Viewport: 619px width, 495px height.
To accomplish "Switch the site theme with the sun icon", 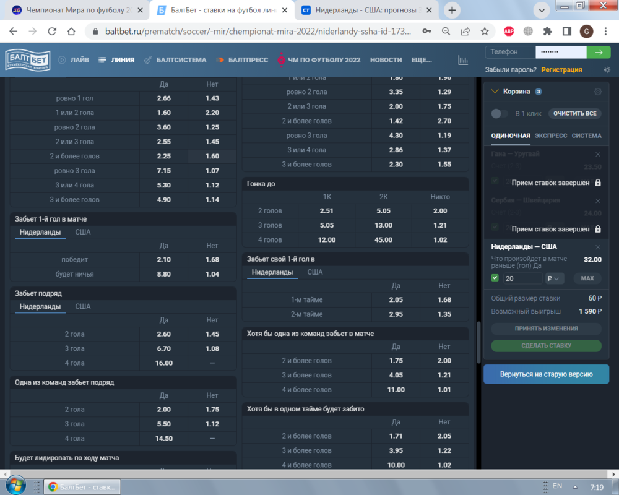I will 607,70.
